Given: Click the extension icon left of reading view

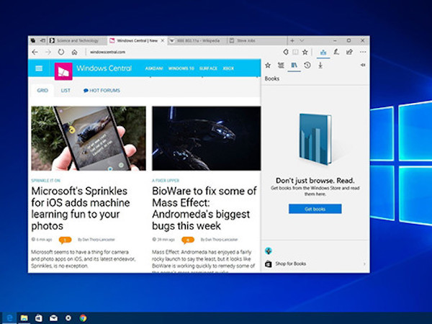Looking at the screenshot, I should pos(286,52).
